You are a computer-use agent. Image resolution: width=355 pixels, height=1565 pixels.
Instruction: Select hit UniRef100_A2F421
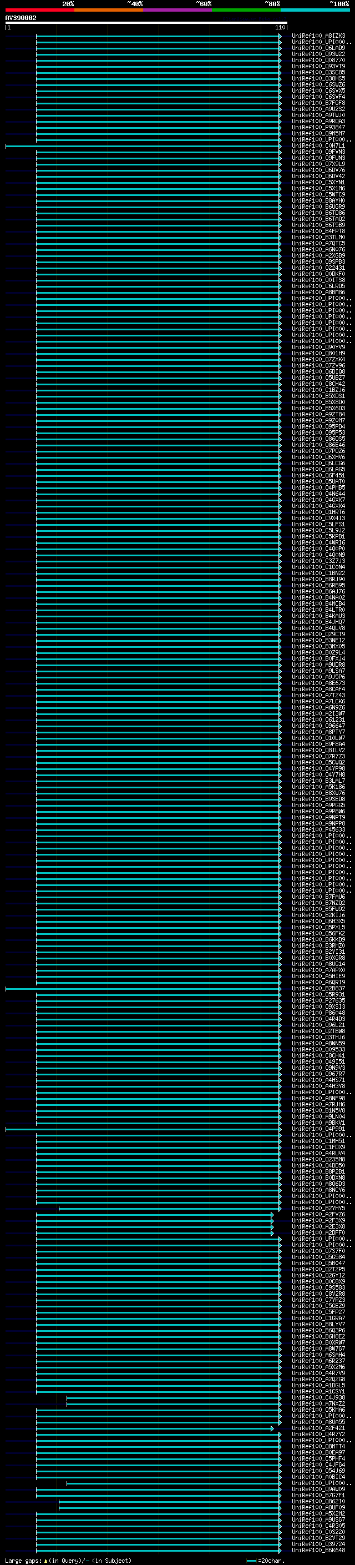318,1428
